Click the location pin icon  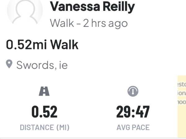[9, 65]
